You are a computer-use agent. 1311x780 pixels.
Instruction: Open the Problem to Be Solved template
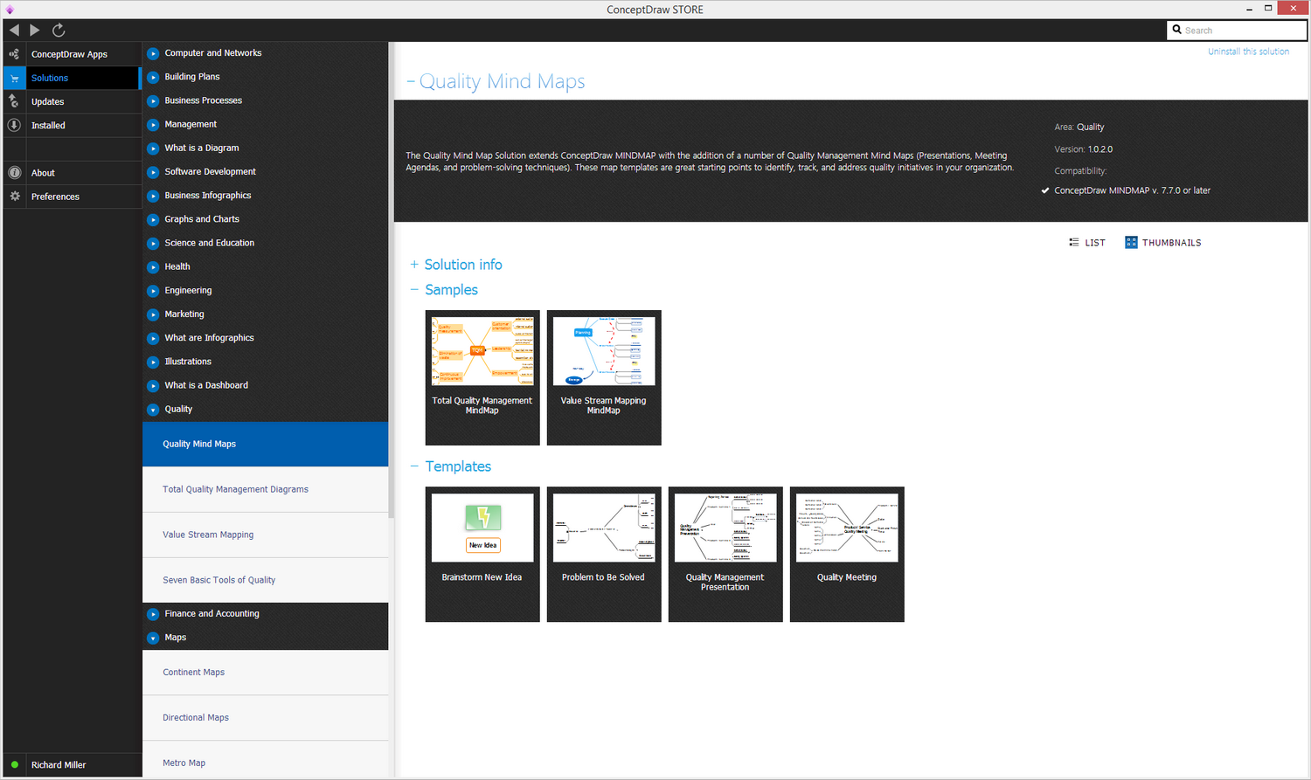coord(604,554)
